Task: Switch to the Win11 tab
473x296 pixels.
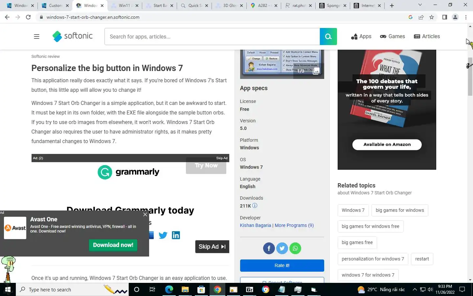Action: [124, 6]
